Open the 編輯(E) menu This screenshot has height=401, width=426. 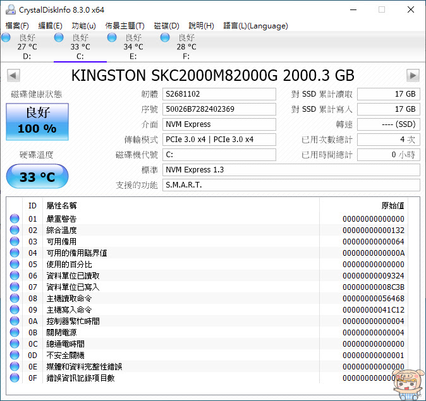(51, 26)
